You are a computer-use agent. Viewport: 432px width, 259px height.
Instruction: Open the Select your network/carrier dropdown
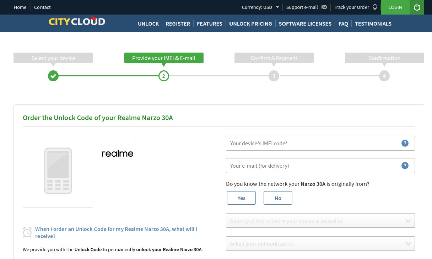tap(321, 243)
